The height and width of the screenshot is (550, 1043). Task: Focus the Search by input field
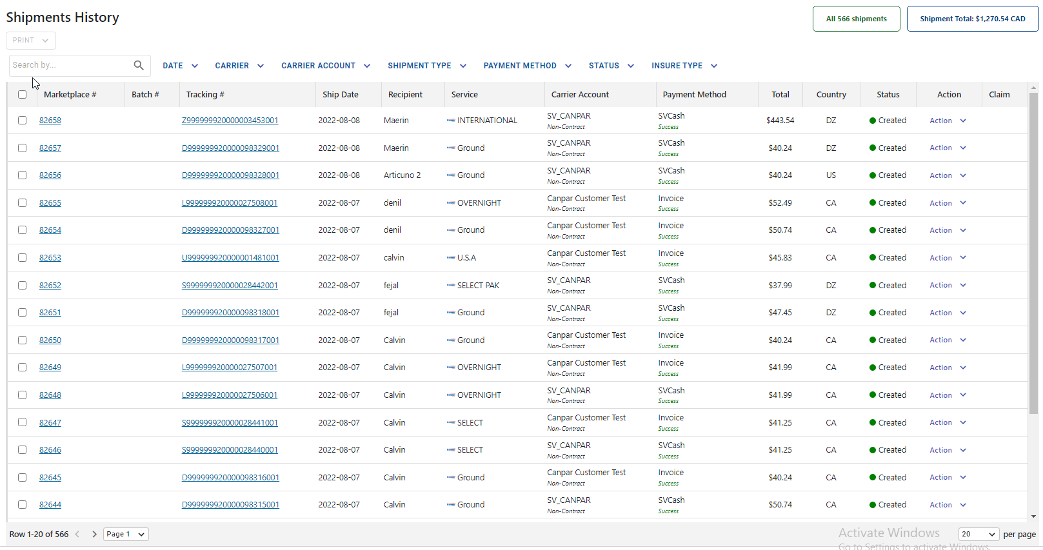(x=71, y=65)
